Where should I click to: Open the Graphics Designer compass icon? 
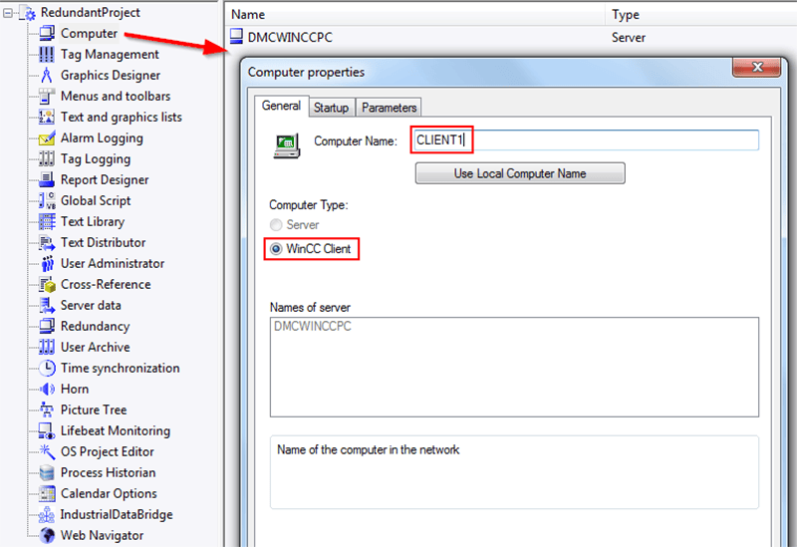pyautogui.click(x=47, y=75)
